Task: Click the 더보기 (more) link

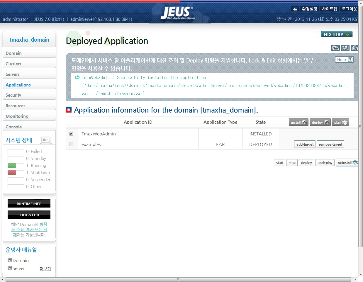Action: pos(45,269)
